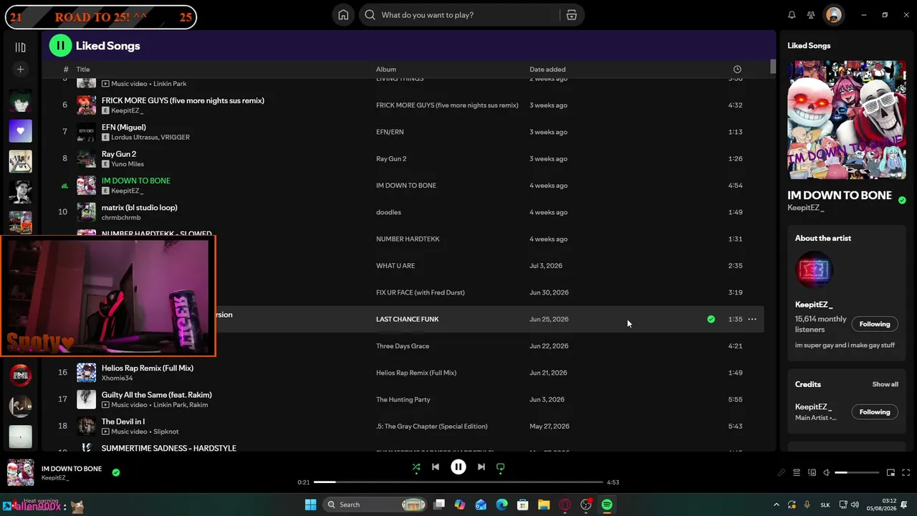Toggle saved checkmark beside right panel song title

(x=902, y=200)
